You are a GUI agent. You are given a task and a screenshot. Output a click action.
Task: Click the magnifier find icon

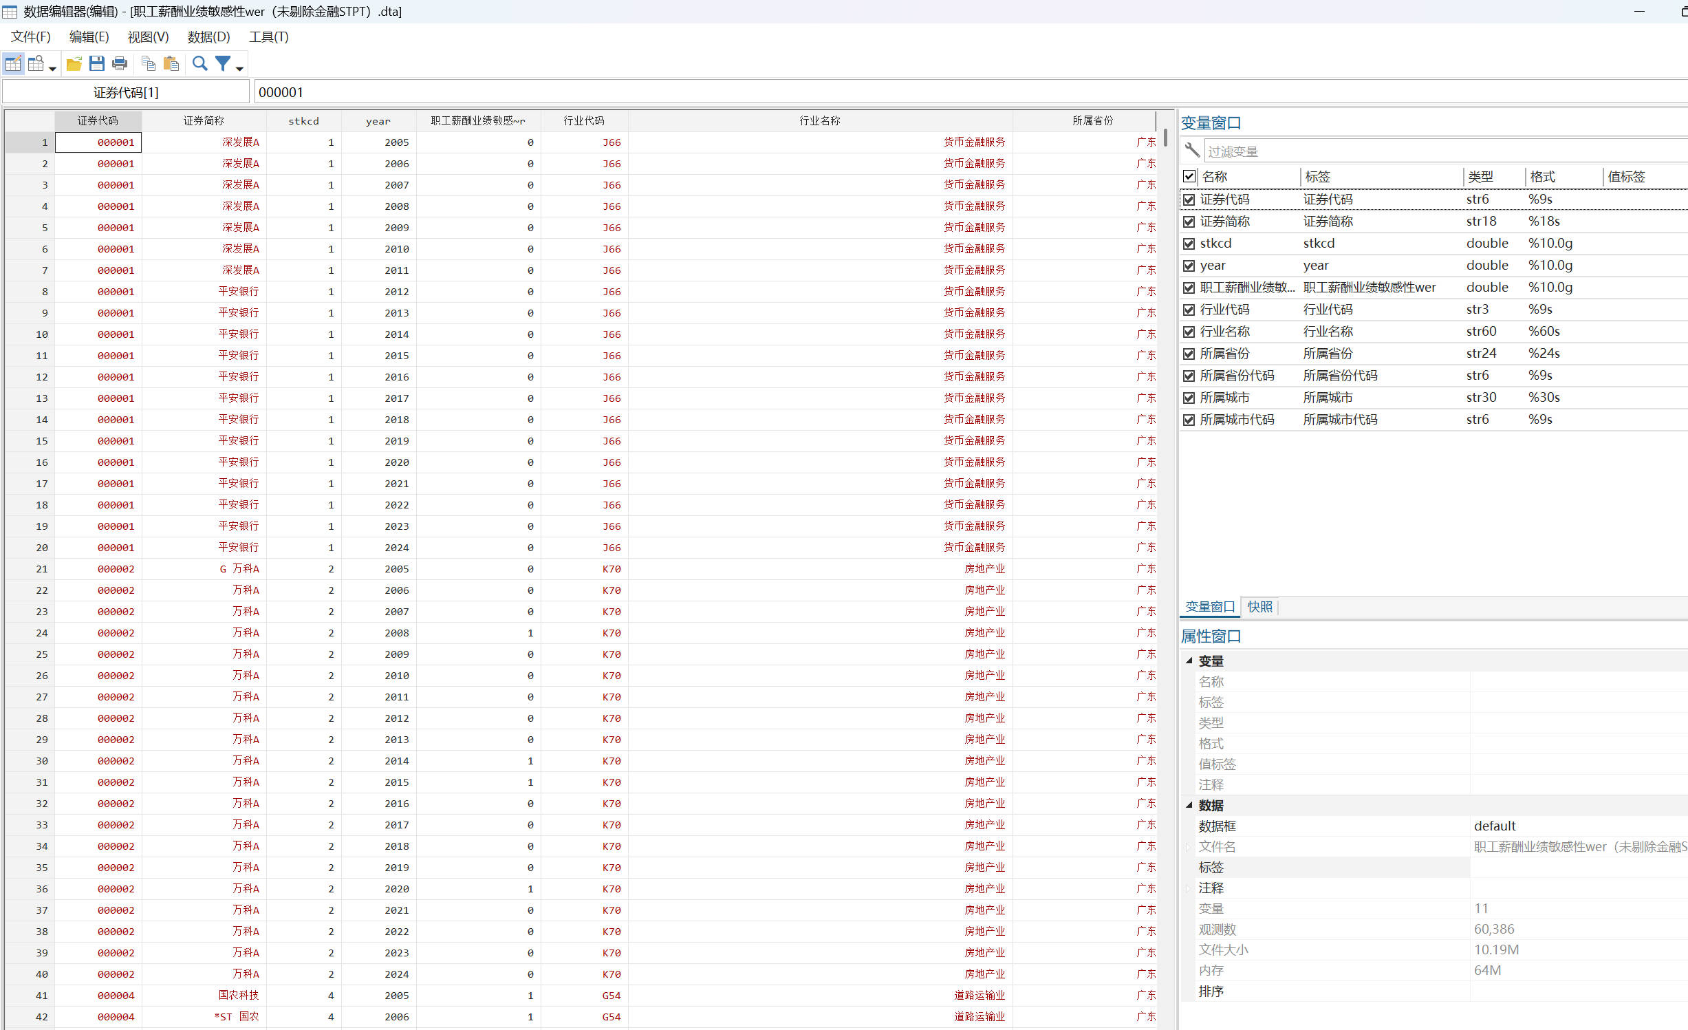pyautogui.click(x=199, y=64)
